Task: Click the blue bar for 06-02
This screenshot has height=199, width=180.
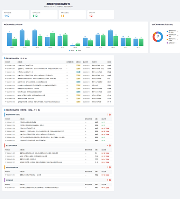Action: pyautogui.click(x=22, y=38)
